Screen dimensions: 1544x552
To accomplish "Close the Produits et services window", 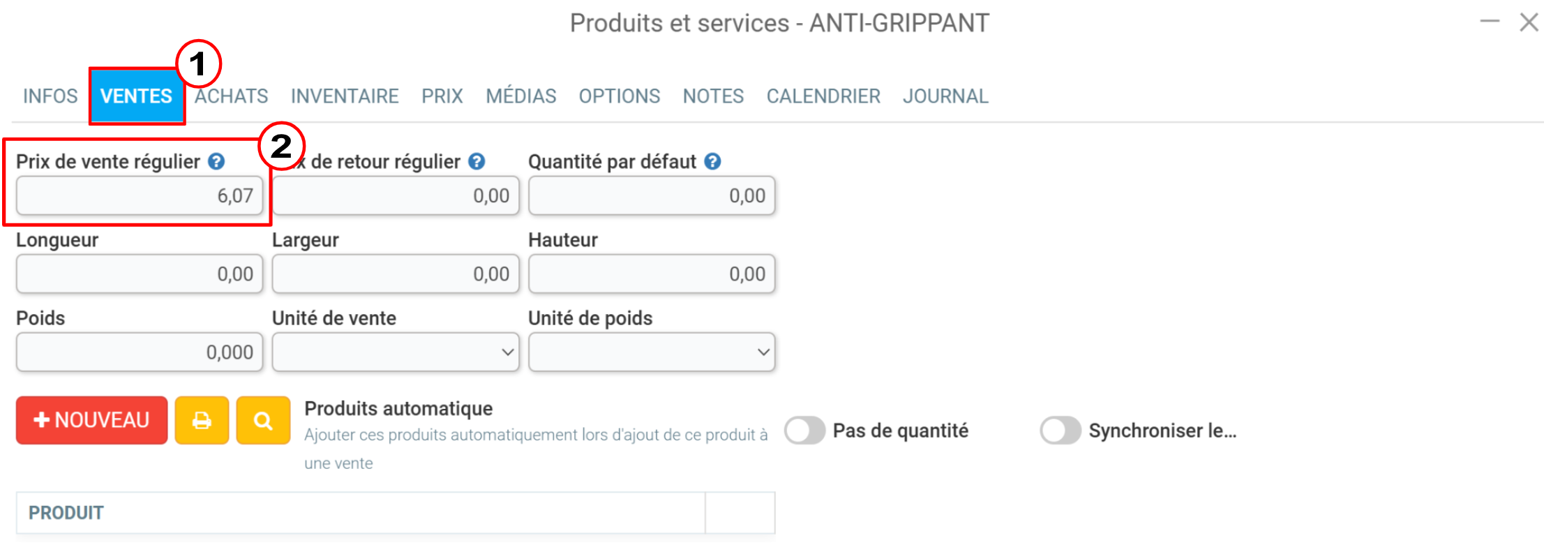I will click(1529, 22).
